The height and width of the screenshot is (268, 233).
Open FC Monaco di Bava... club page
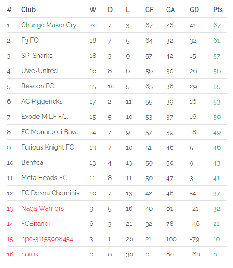coord(51,132)
